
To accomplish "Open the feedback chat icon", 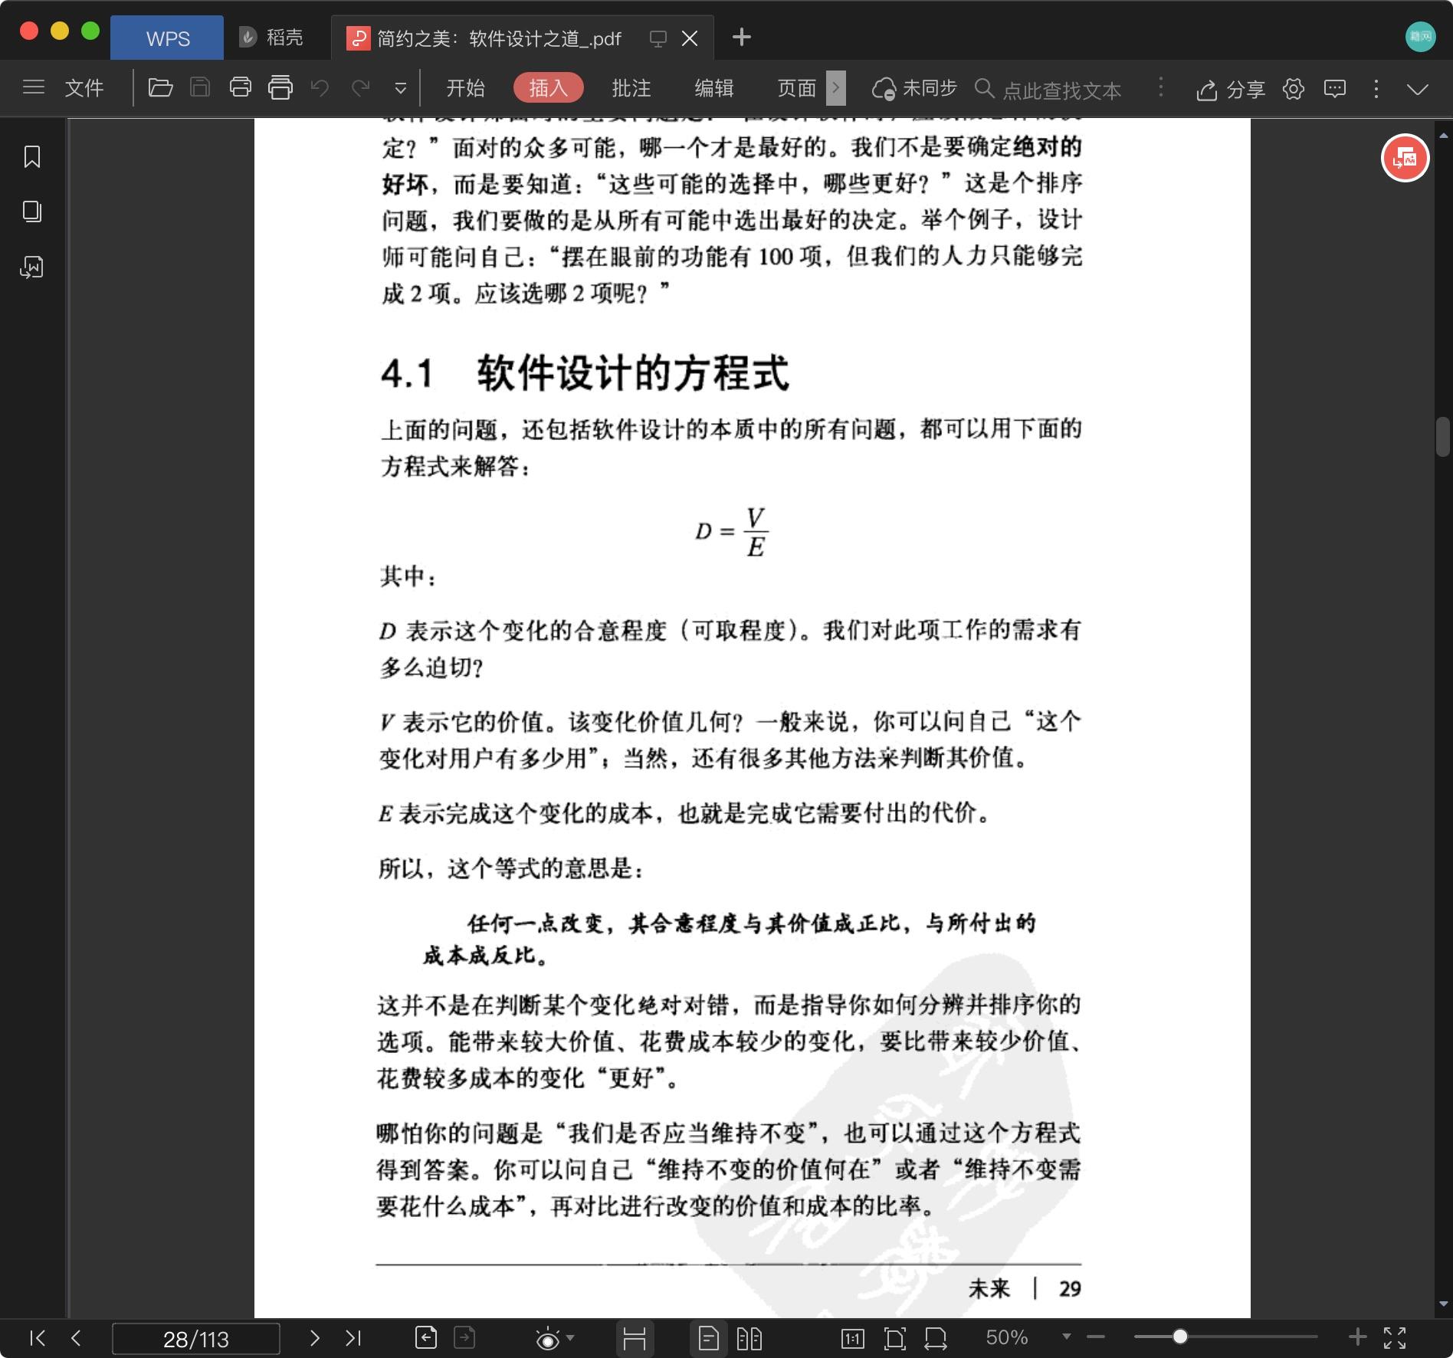I will pyautogui.click(x=1335, y=89).
